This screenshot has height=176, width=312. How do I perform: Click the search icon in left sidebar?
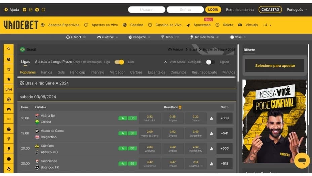8,49
